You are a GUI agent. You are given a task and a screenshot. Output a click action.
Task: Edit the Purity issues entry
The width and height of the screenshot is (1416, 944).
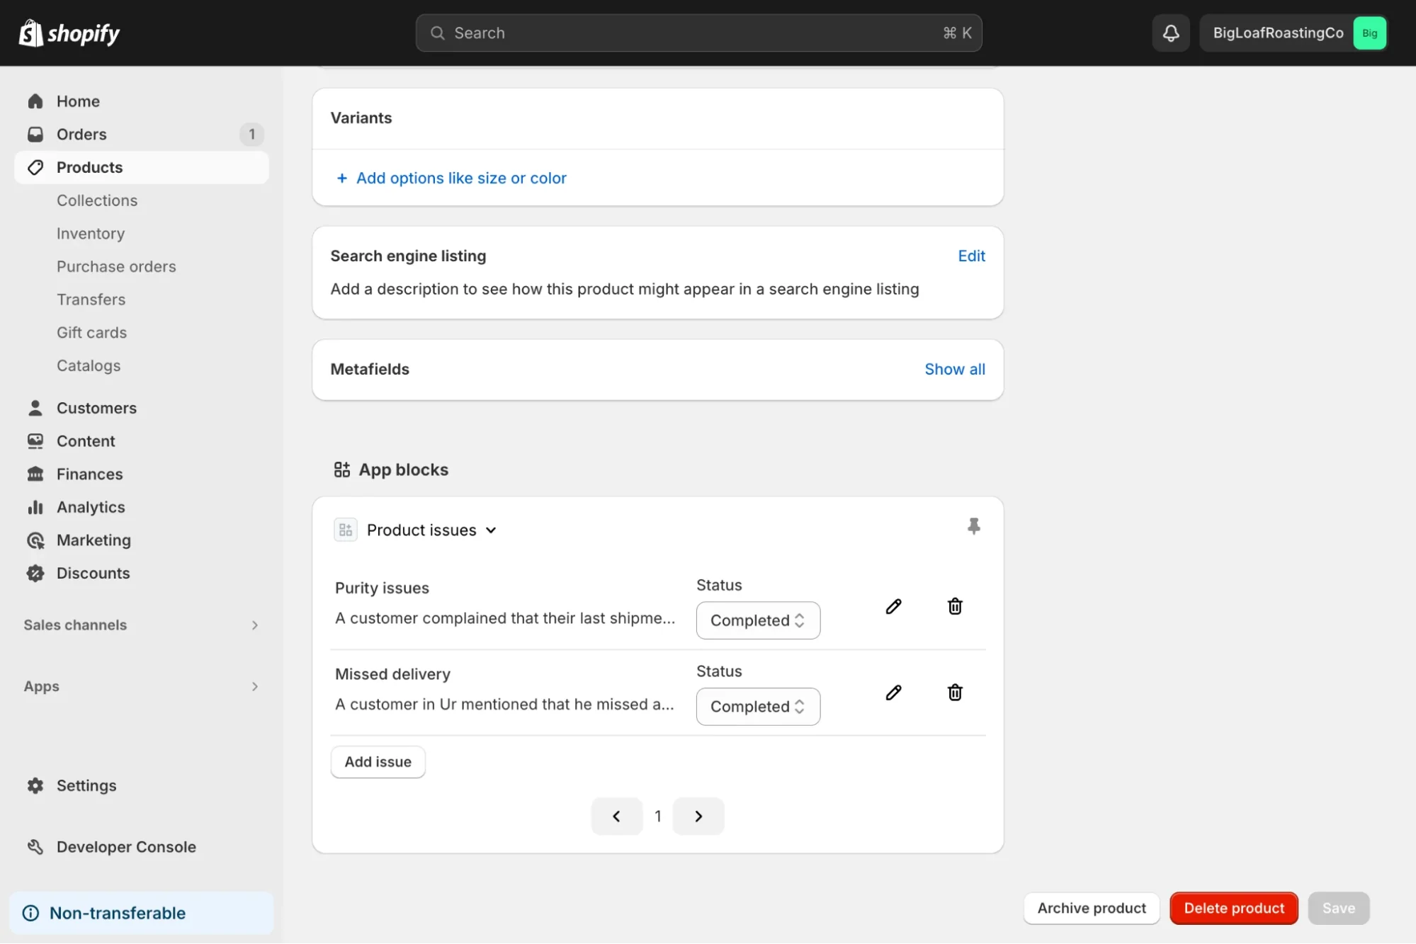[893, 606]
